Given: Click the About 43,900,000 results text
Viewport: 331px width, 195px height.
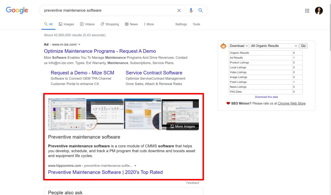Looking at the screenshot, I should click(75, 35).
